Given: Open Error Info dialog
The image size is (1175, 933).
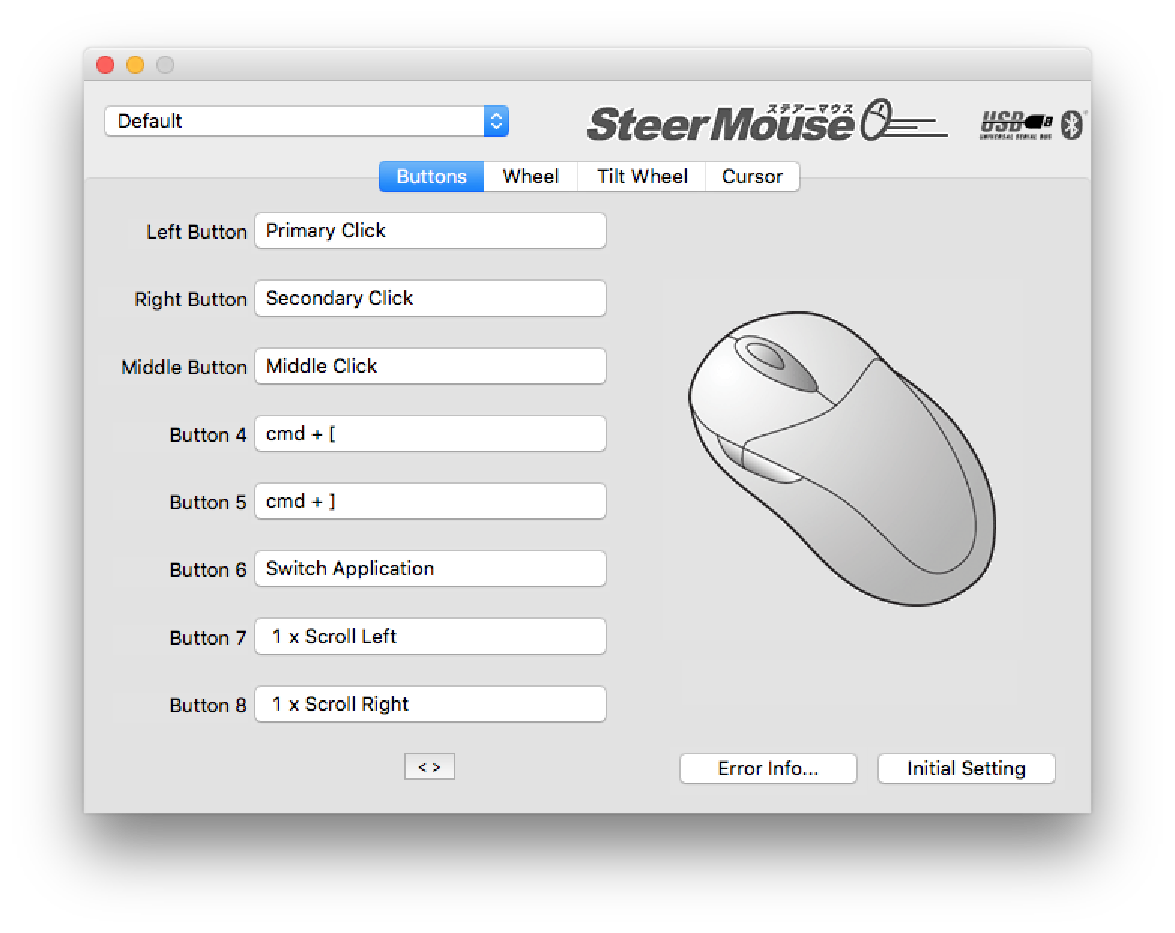Looking at the screenshot, I should (x=768, y=768).
